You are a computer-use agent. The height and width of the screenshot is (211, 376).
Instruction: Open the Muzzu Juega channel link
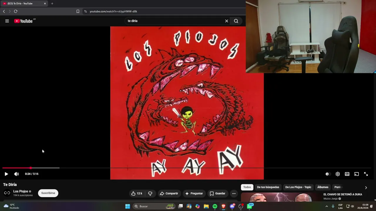click(330, 199)
